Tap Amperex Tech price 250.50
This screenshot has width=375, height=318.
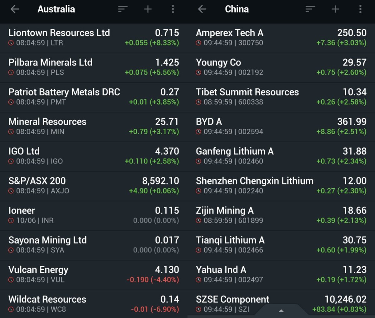tap(352, 33)
